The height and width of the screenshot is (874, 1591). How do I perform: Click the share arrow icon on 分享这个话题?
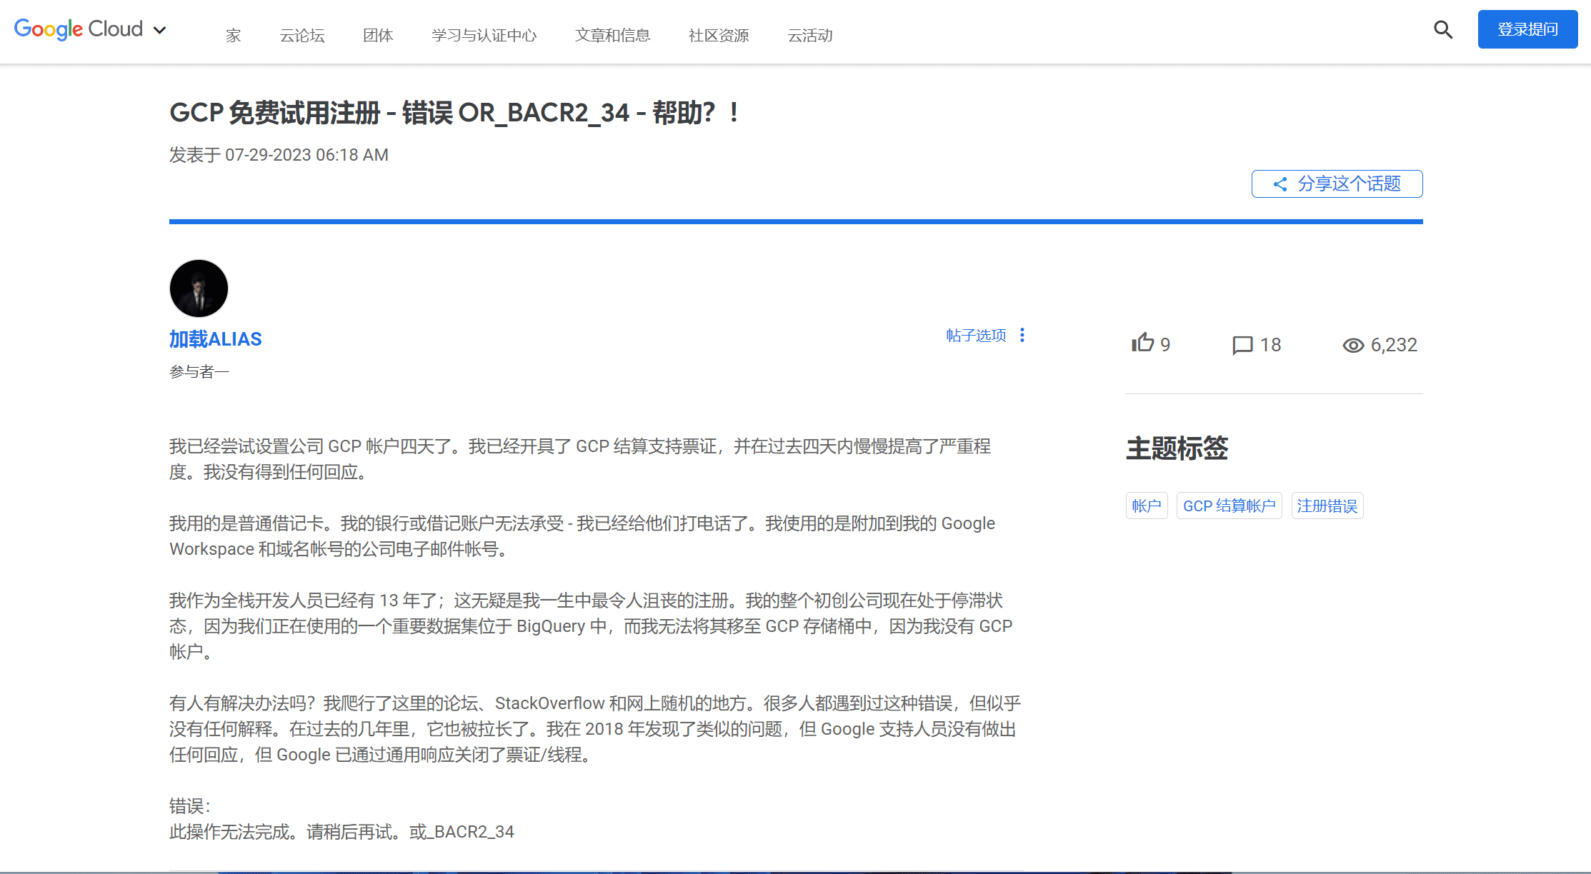point(1279,184)
